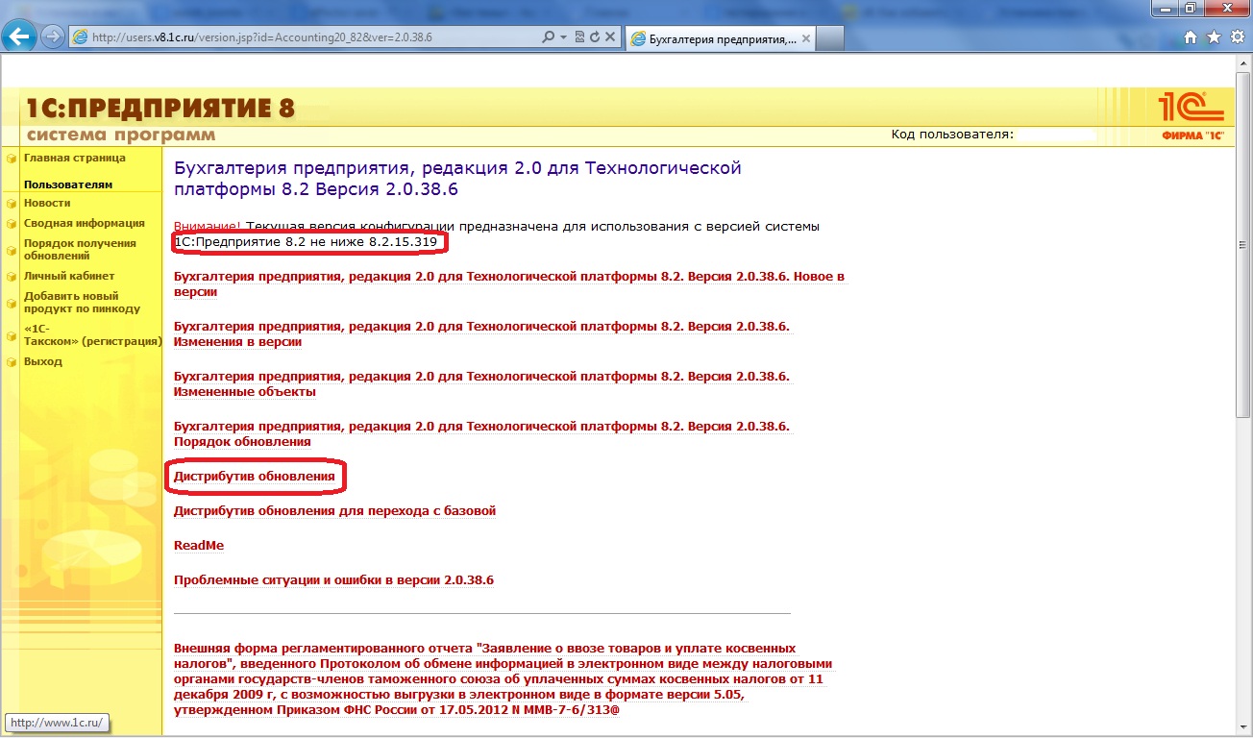
Task: Click the 'Код пользователя:' label
Action: pyautogui.click(x=952, y=134)
